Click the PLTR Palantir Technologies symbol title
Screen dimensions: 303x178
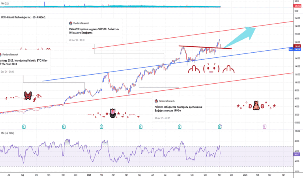23,17
